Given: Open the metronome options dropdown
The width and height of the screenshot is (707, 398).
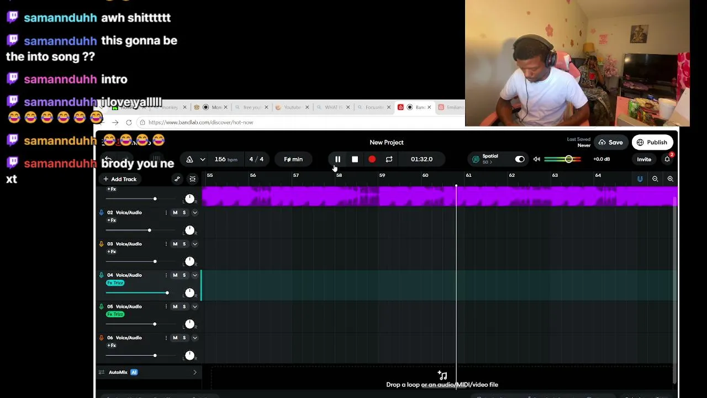Looking at the screenshot, I should click(x=203, y=159).
